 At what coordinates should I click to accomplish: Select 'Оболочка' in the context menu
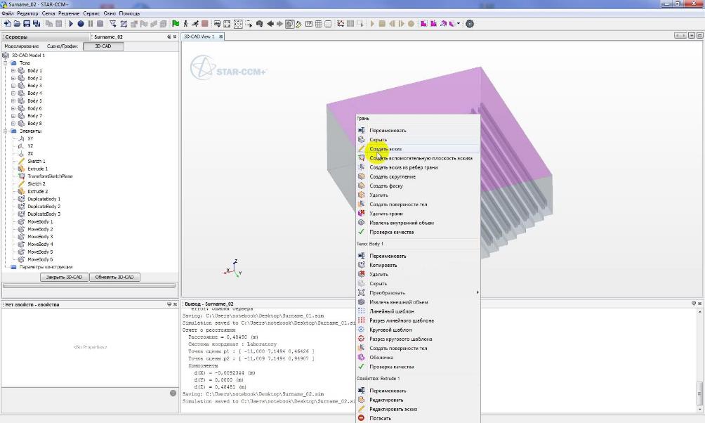(381, 358)
